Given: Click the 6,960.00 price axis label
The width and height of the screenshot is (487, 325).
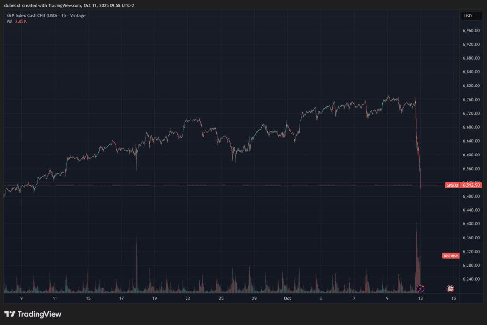Looking at the screenshot, I should pyautogui.click(x=471, y=31).
